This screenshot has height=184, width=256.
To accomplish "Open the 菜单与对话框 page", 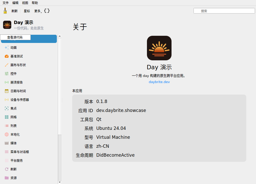I will pos(29,152).
